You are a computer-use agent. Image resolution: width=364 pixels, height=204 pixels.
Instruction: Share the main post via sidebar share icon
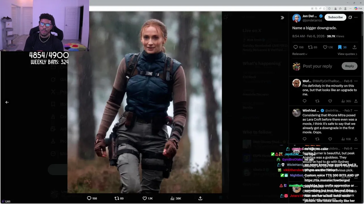355,47
